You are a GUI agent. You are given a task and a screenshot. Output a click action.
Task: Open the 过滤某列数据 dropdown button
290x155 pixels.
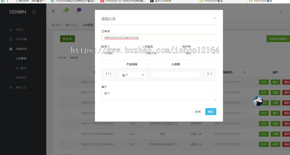(x=278, y=39)
